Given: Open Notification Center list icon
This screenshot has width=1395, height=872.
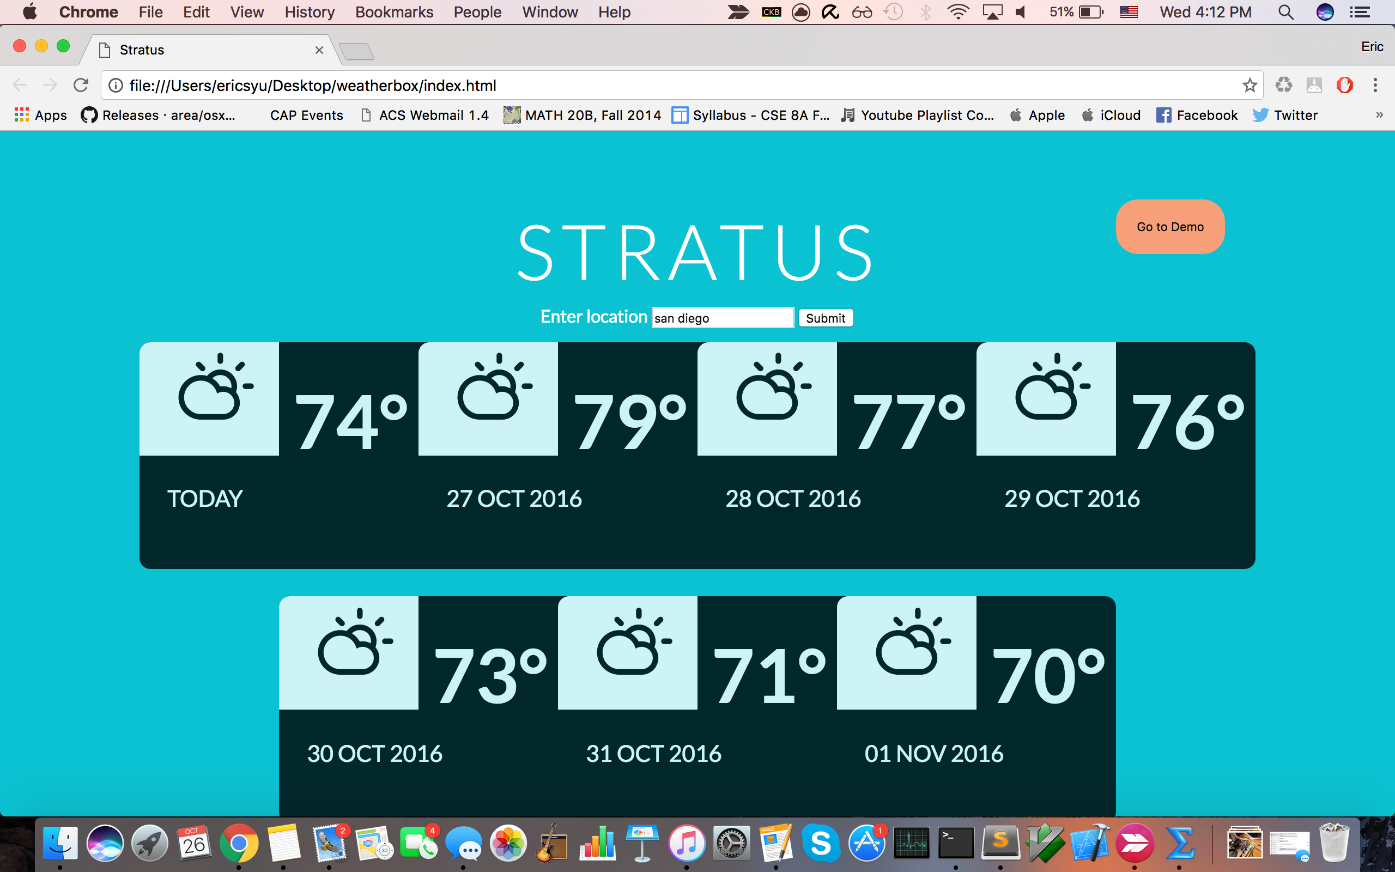Looking at the screenshot, I should click(1360, 12).
